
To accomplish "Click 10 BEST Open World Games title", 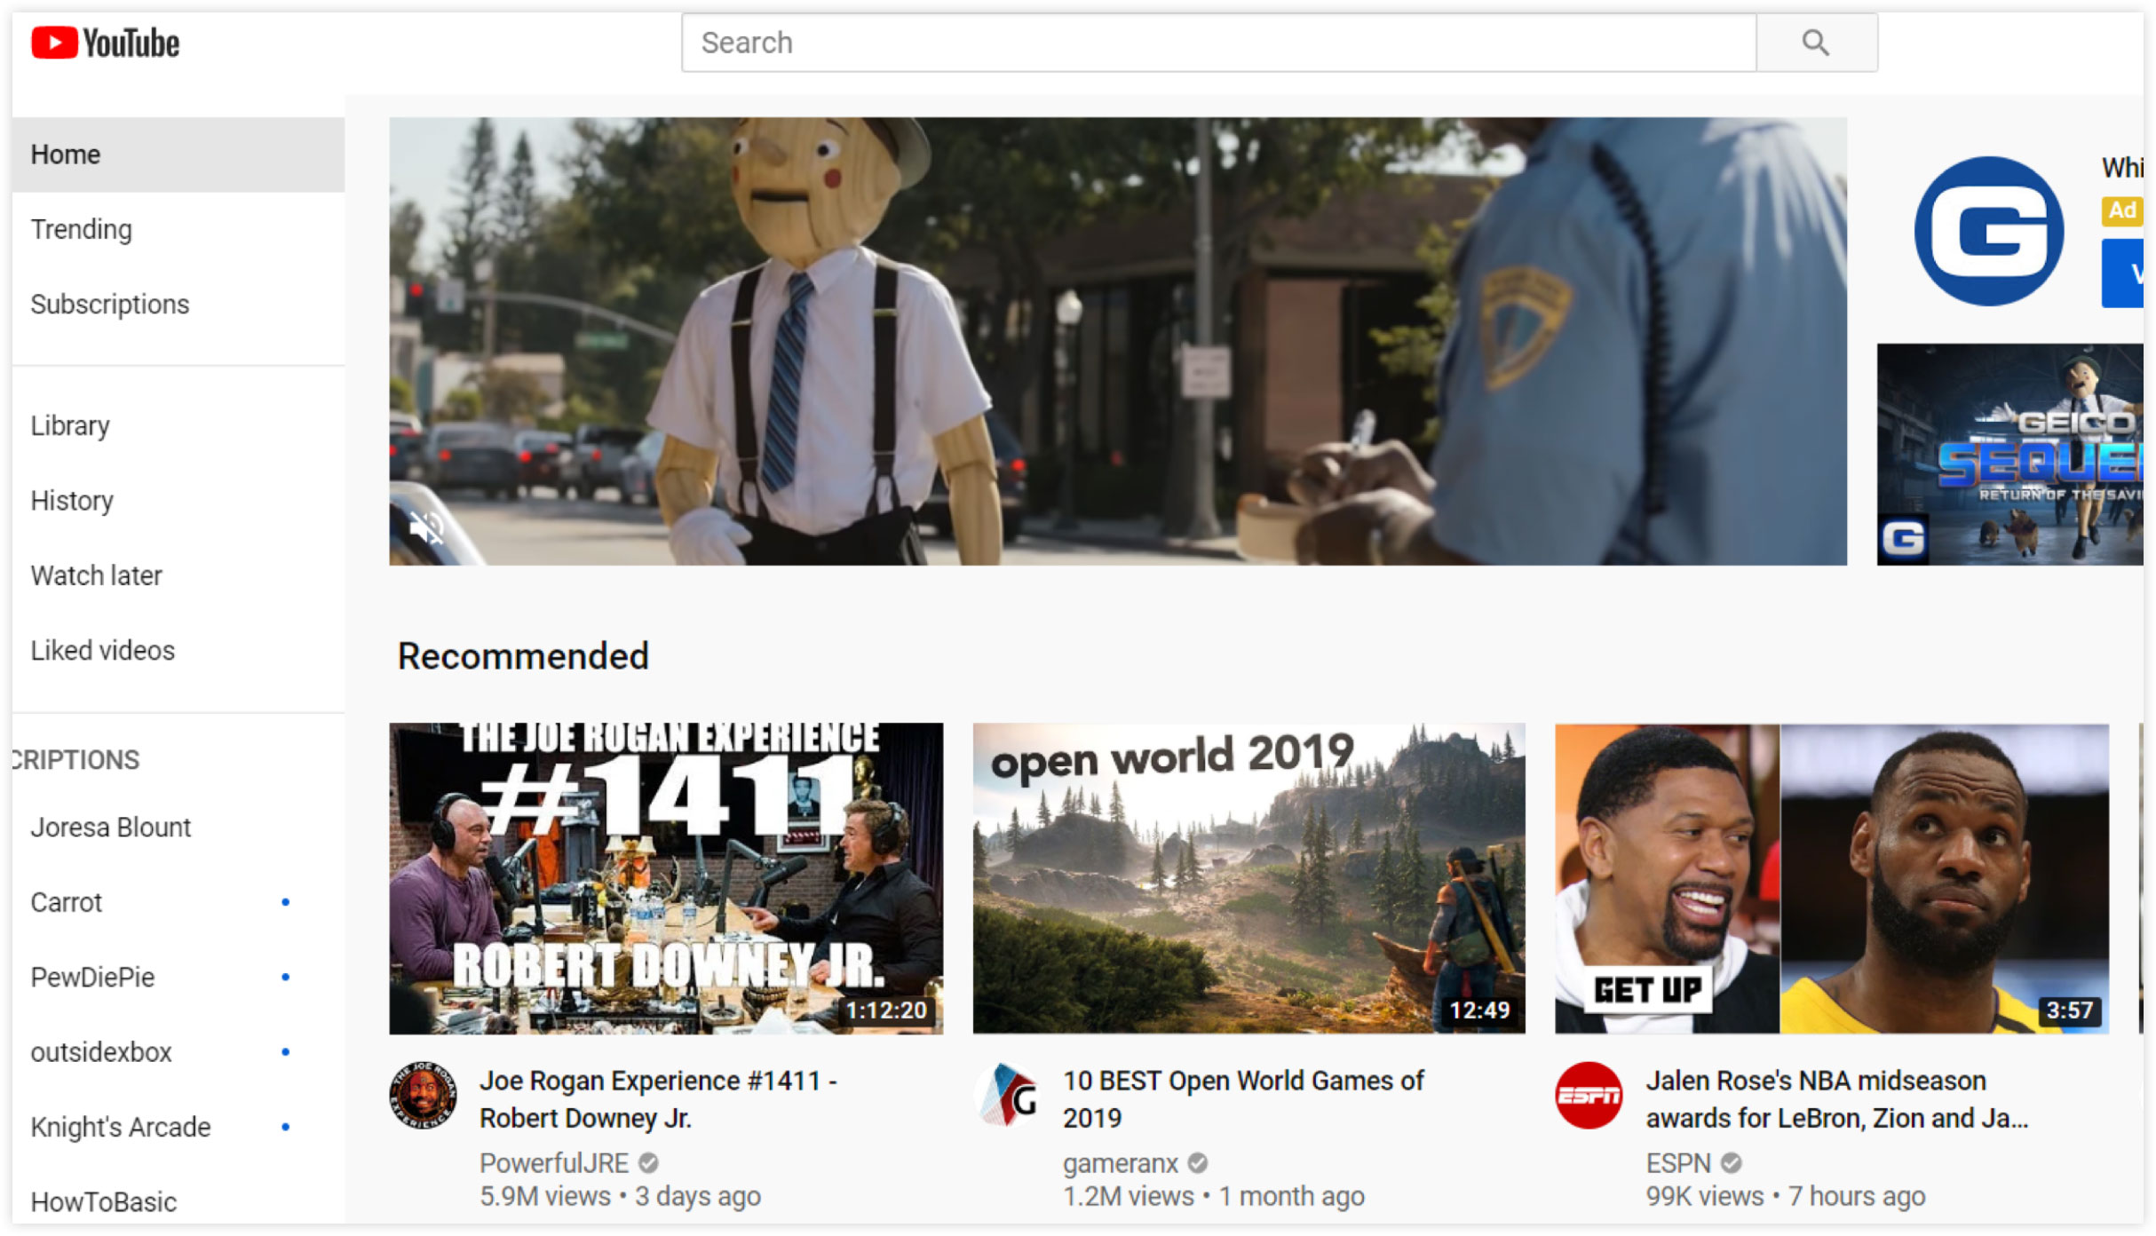I will (1243, 1099).
